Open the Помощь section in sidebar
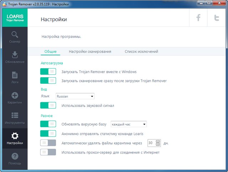 pyautogui.click(x=15, y=159)
